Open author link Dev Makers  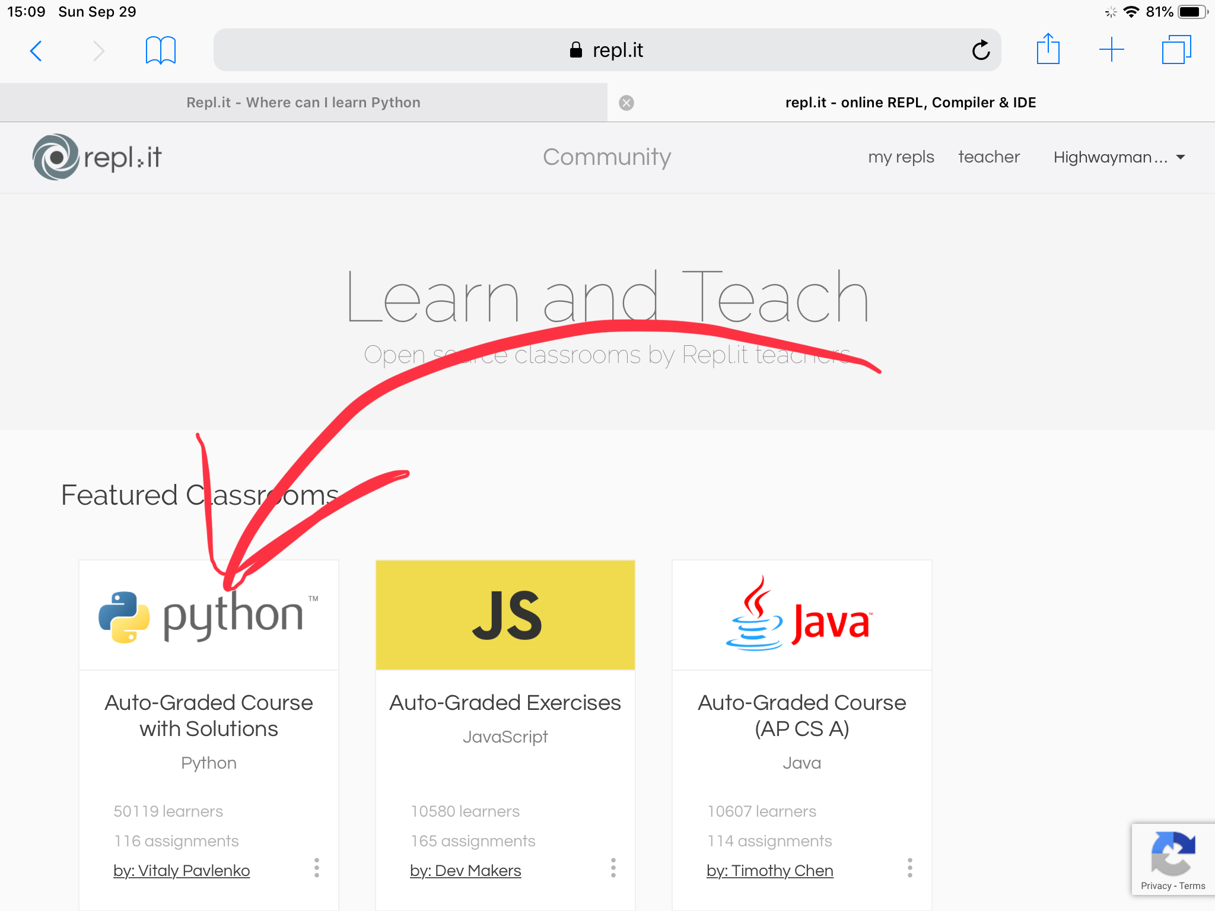coord(466,871)
